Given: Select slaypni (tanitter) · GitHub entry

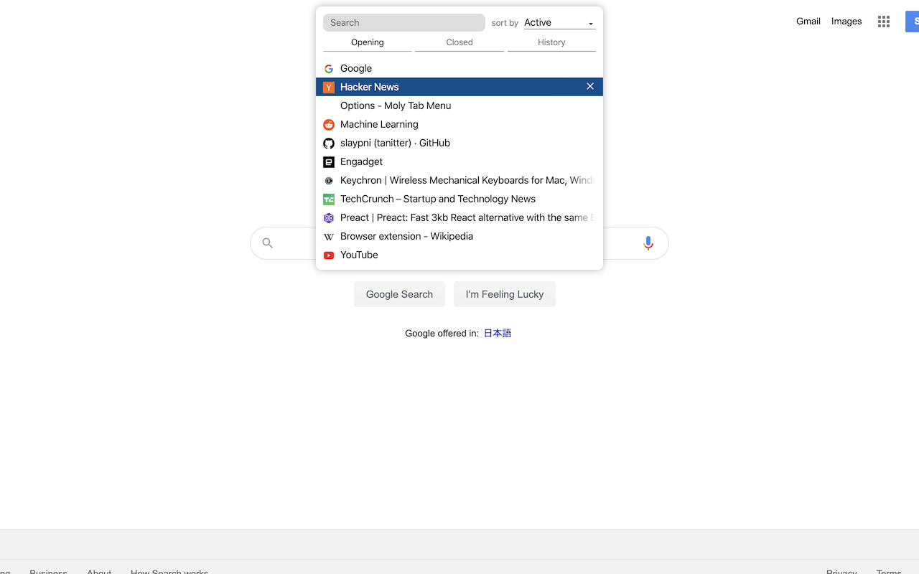Looking at the screenshot, I should pyautogui.click(x=459, y=143).
